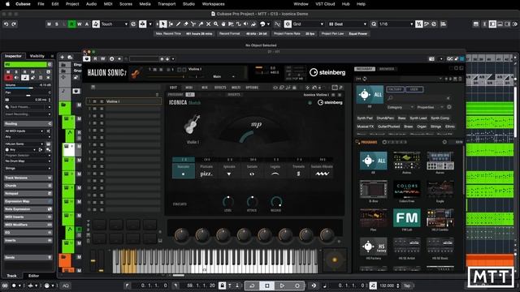Click the Strings category tag
Image resolution: width=520 pixels, height=292 pixels.
[435, 127]
